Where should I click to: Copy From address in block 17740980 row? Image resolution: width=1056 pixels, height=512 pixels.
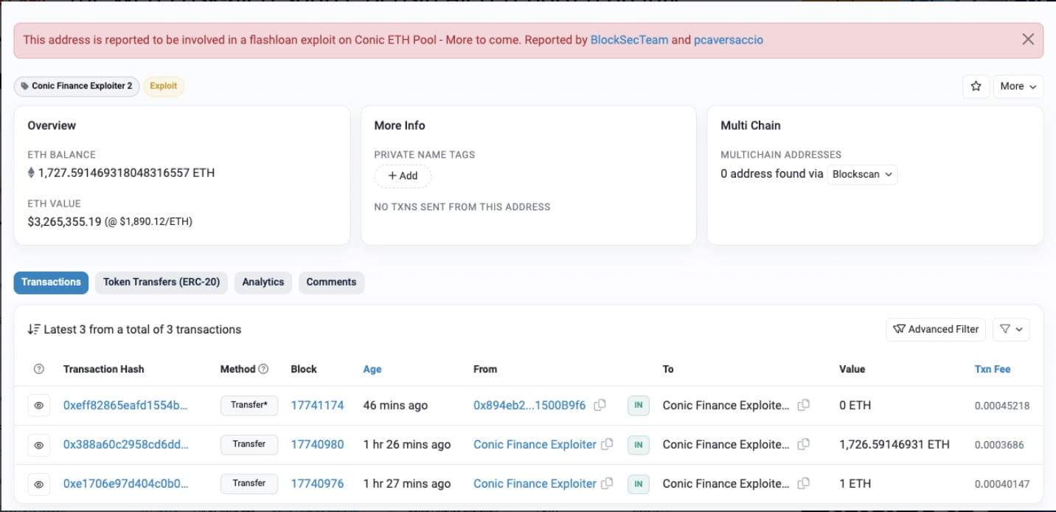coord(607,444)
